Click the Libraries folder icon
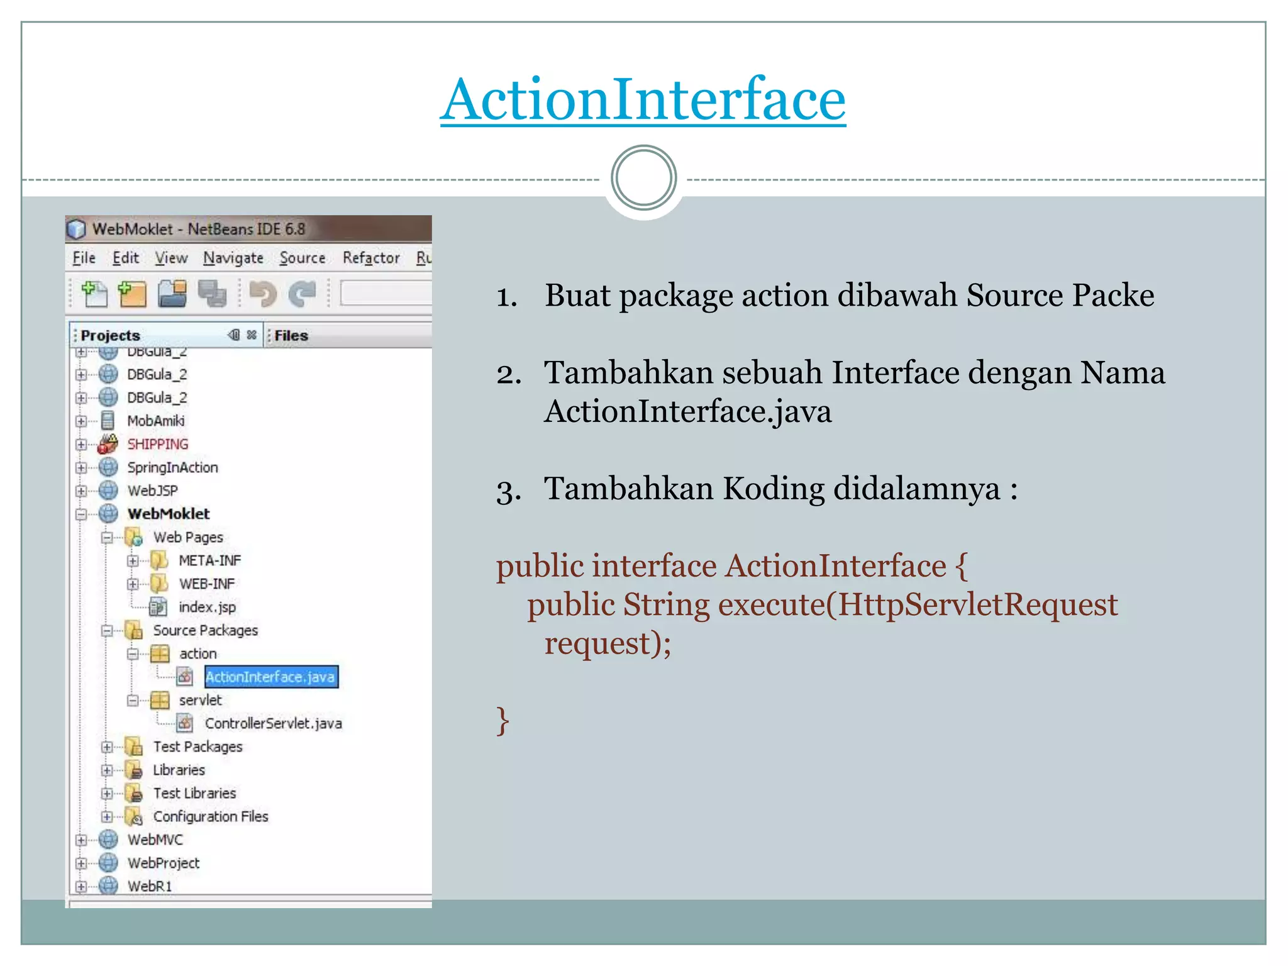This screenshot has height=966, width=1288. click(x=134, y=770)
